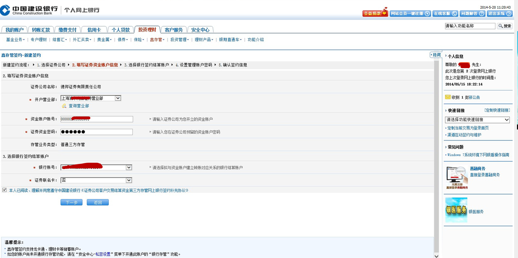The width and height of the screenshot is (518, 258).
Task: Open 新公告 link
Action: coord(474,97)
